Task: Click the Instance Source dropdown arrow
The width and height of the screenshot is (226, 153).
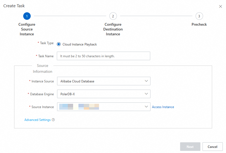Action: pos(146,81)
